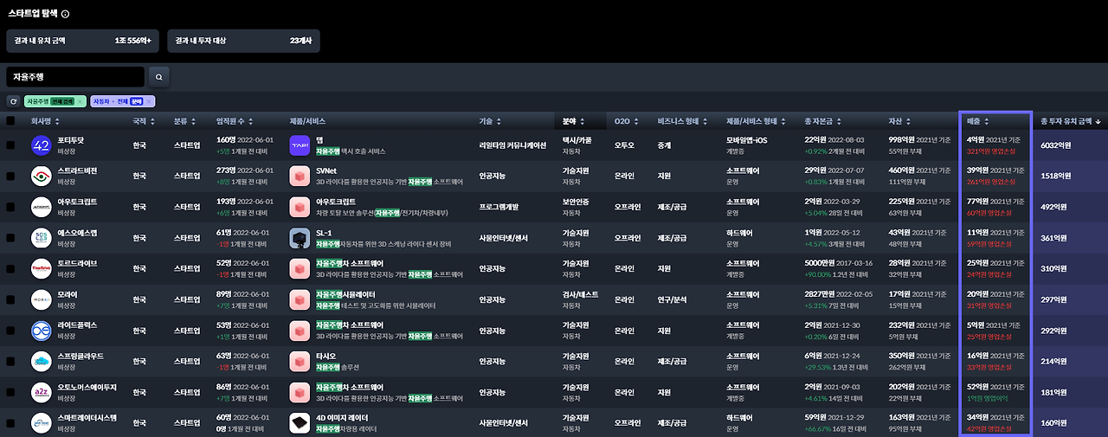Check the 스트라드비젼 row checkbox

[10, 176]
